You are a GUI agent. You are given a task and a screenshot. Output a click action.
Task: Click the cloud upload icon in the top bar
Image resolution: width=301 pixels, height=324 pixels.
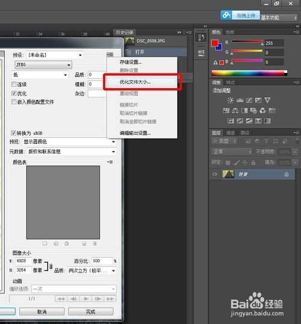pyautogui.click(x=226, y=15)
